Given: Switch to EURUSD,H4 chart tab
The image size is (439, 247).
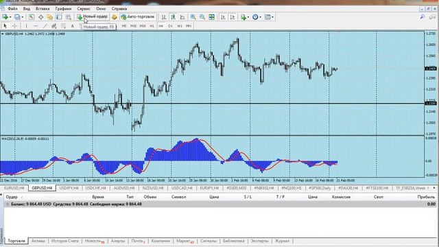Looking at the screenshot, I should click(x=14, y=188).
